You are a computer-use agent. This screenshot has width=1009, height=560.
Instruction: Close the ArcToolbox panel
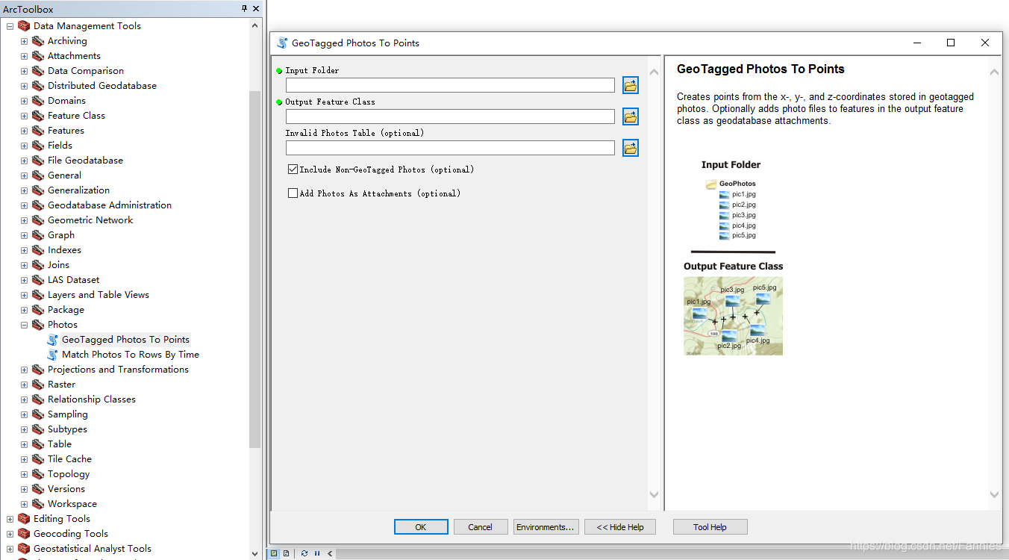tap(256, 8)
